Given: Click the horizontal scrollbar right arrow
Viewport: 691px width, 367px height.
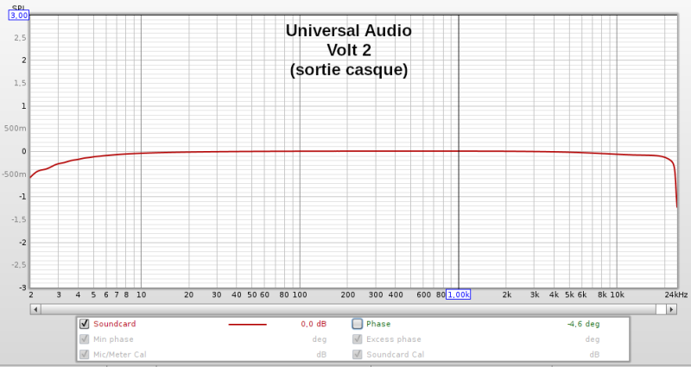Looking at the screenshot, I should pos(672,309).
